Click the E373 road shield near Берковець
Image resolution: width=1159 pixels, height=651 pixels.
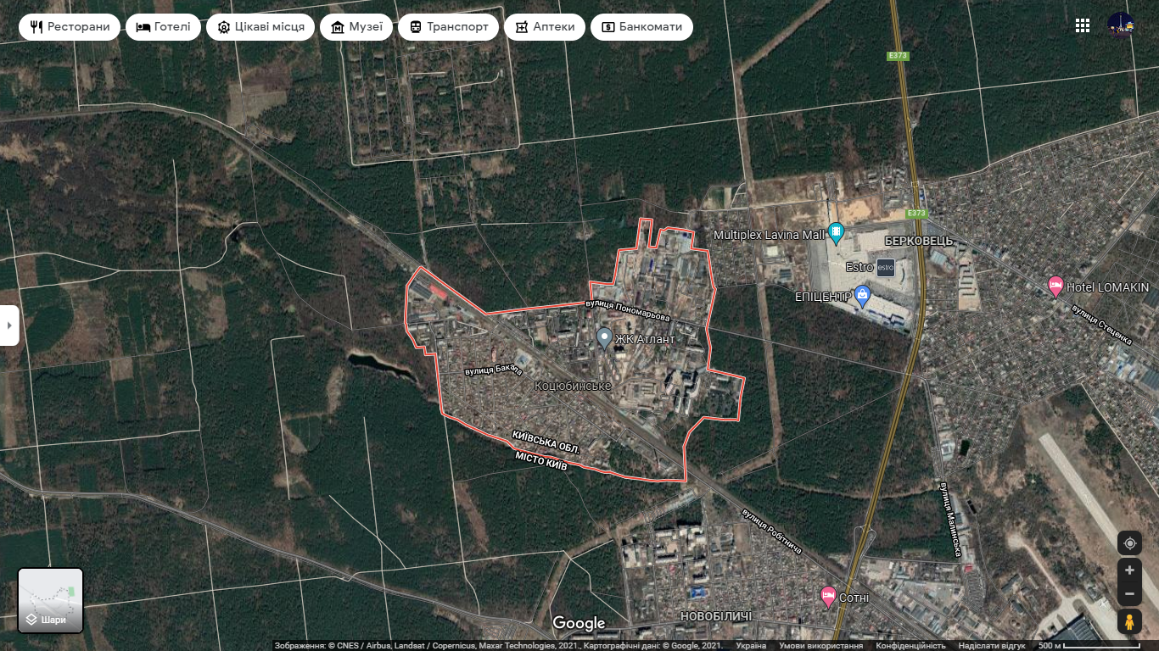[915, 213]
